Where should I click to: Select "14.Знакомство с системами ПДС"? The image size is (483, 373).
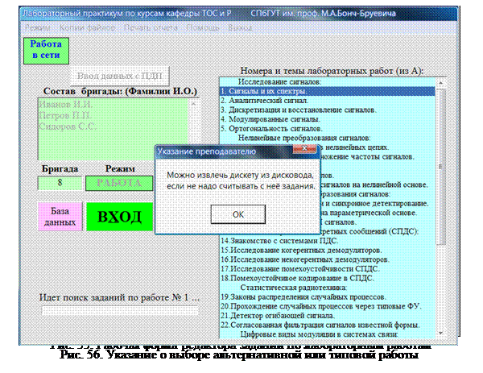click(x=327, y=241)
